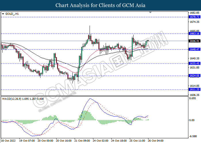Click the 20 Oct 16:00 time label
Image resolution: width=201 pixels, height=143 pixels.
pos(64,141)
